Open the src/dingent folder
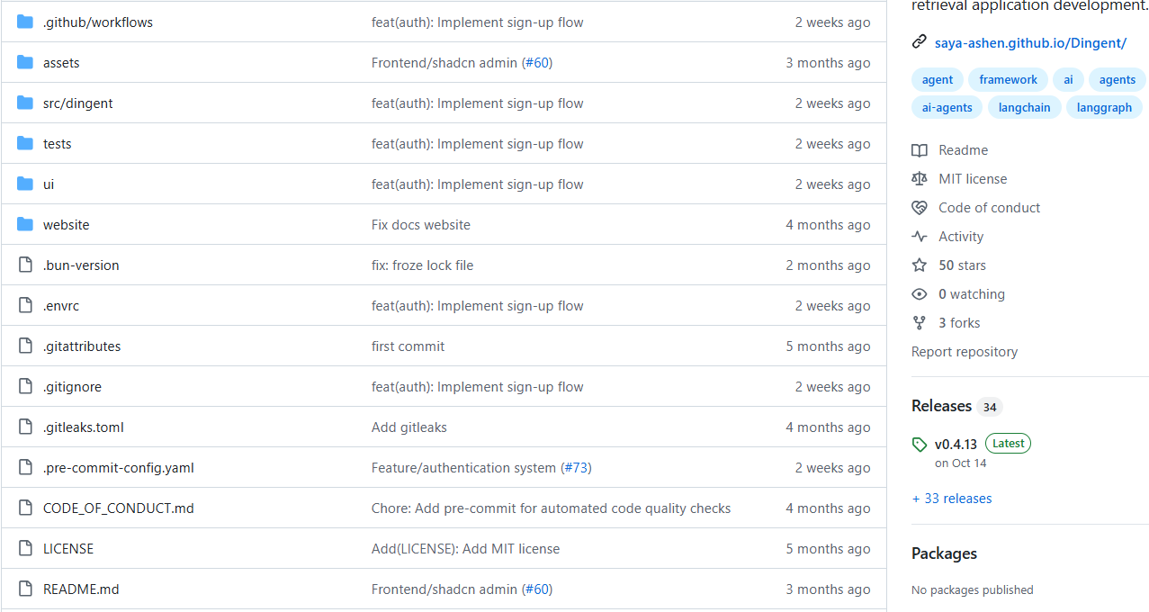This screenshot has width=1149, height=612. (x=78, y=103)
